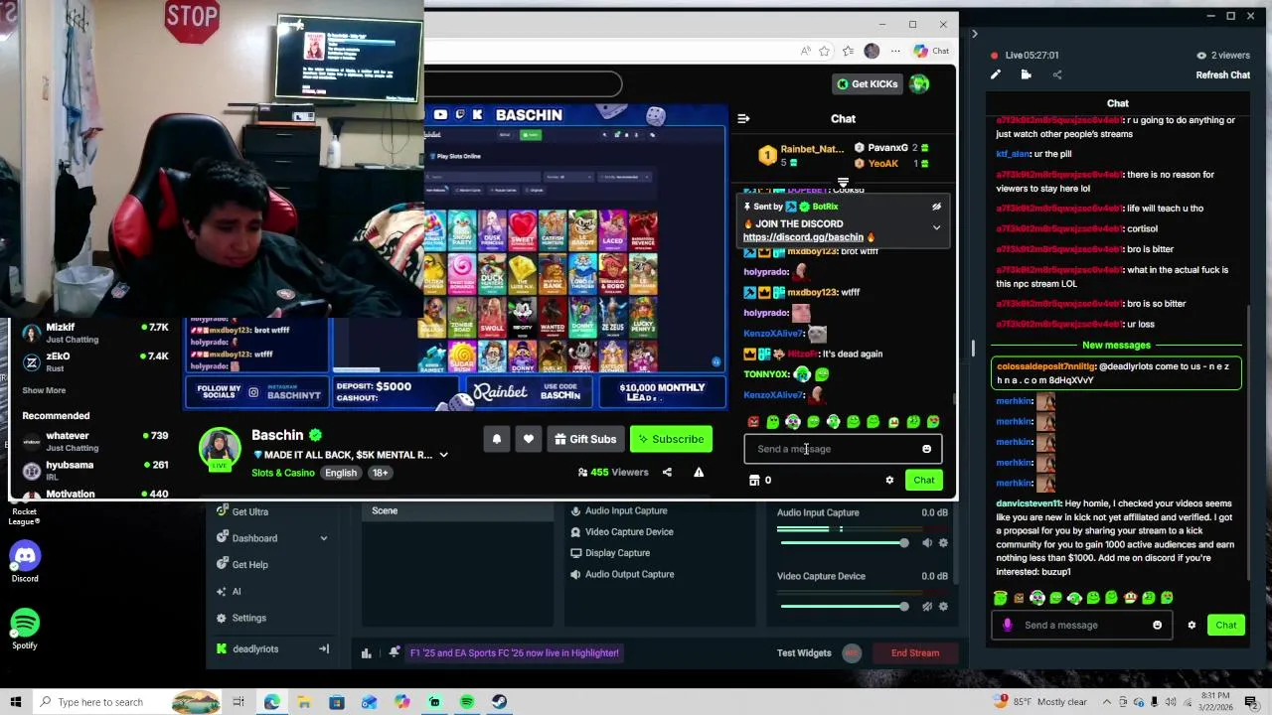
Task: Collapse the Kick chat panel arrow icon
Action: point(743,119)
